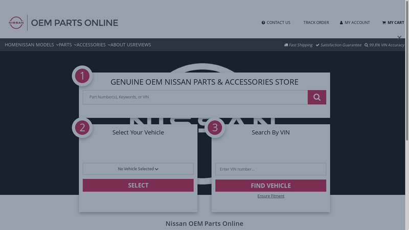
Task: Open Track Order link
Action: pos(316,22)
